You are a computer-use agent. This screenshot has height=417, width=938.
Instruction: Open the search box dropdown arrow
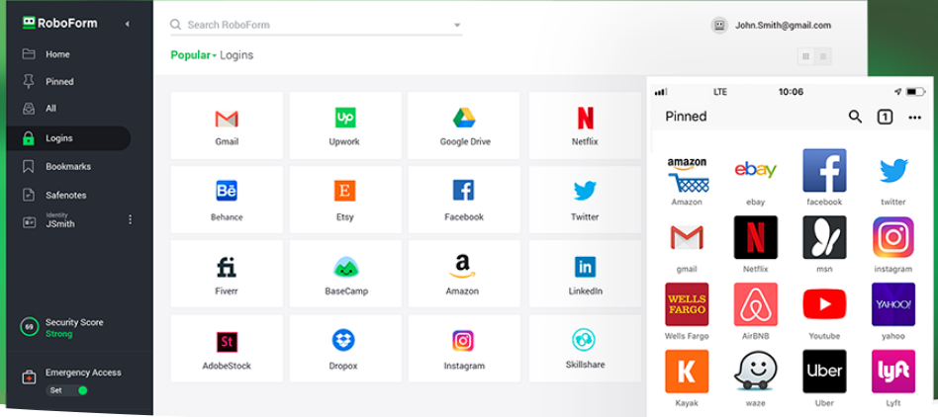tap(456, 25)
